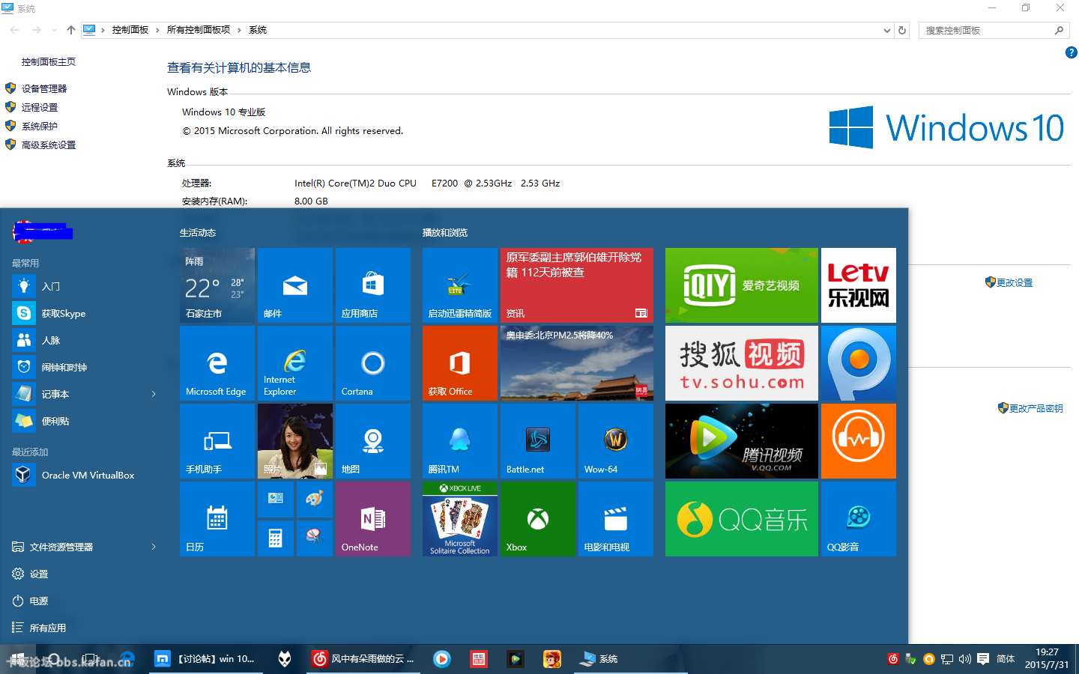The image size is (1079, 674).
Task: Launch the Snipping Tool small tile
Action: [315, 538]
